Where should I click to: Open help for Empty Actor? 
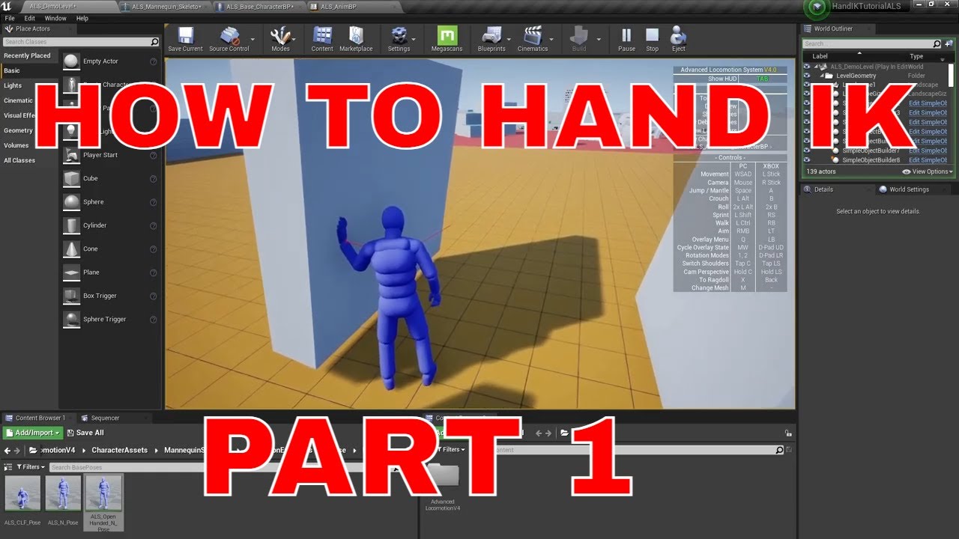coord(153,61)
